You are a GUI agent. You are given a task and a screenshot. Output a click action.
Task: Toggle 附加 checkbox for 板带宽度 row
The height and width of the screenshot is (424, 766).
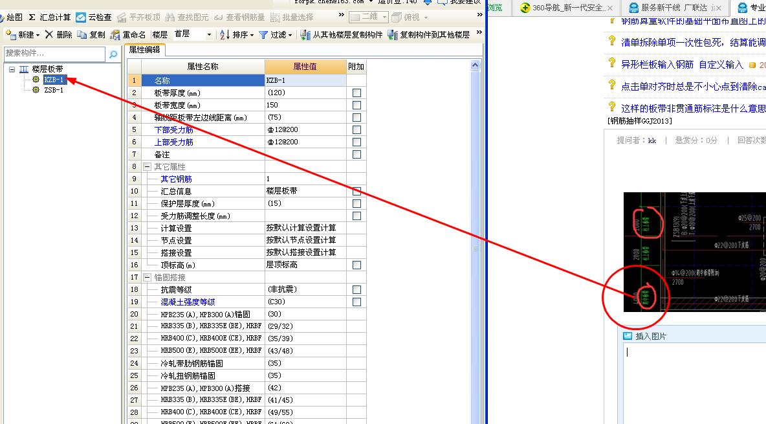click(356, 105)
